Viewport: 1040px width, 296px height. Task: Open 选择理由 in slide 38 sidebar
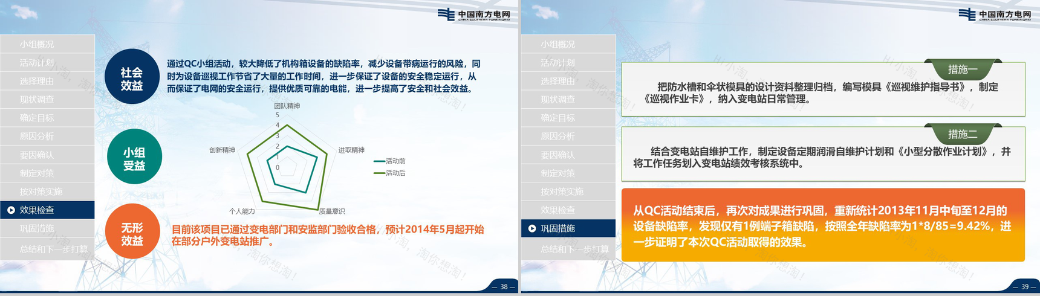click(x=47, y=81)
